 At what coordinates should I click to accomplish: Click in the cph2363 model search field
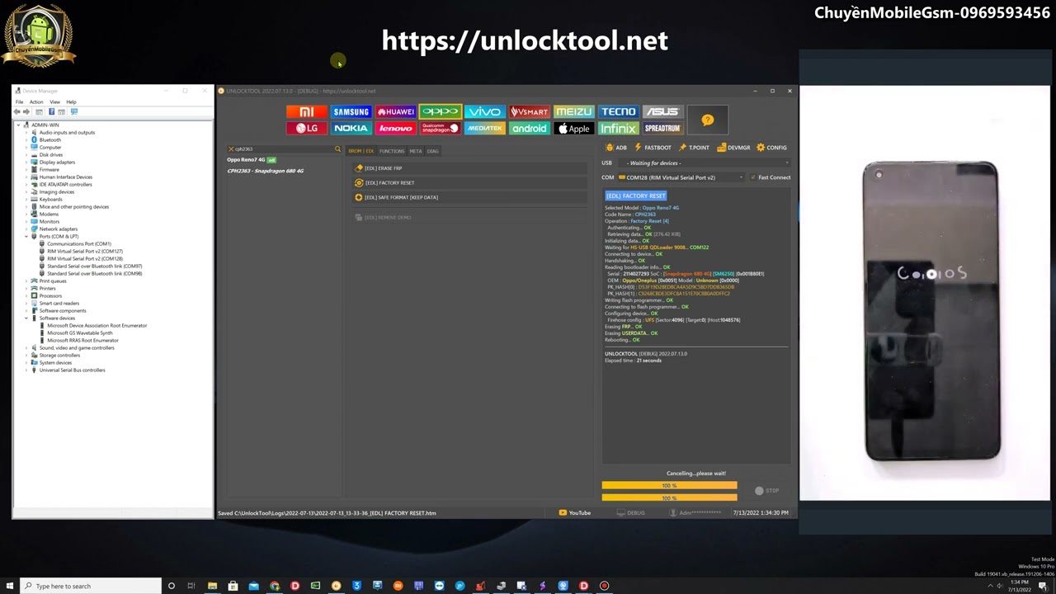click(x=283, y=149)
